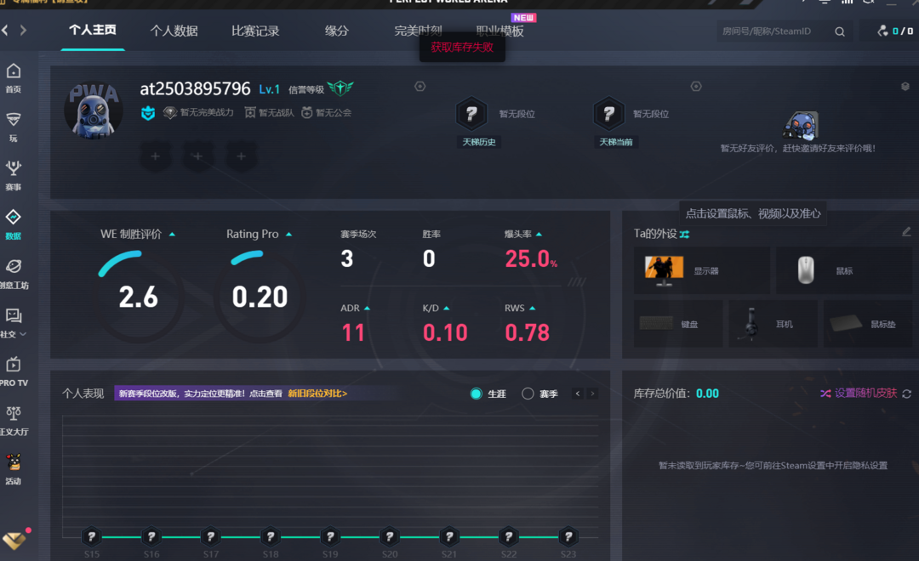Click the pencil edit icon for peripherals
Viewport: 919px width, 561px height.
click(906, 232)
